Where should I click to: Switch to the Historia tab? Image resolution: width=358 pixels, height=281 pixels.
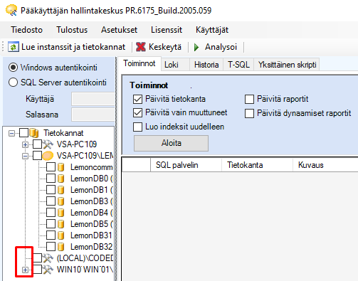[206, 65]
